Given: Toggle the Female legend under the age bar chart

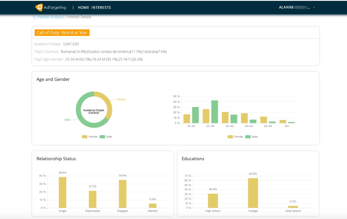Looking at the screenshot, I should (x=235, y=137).
